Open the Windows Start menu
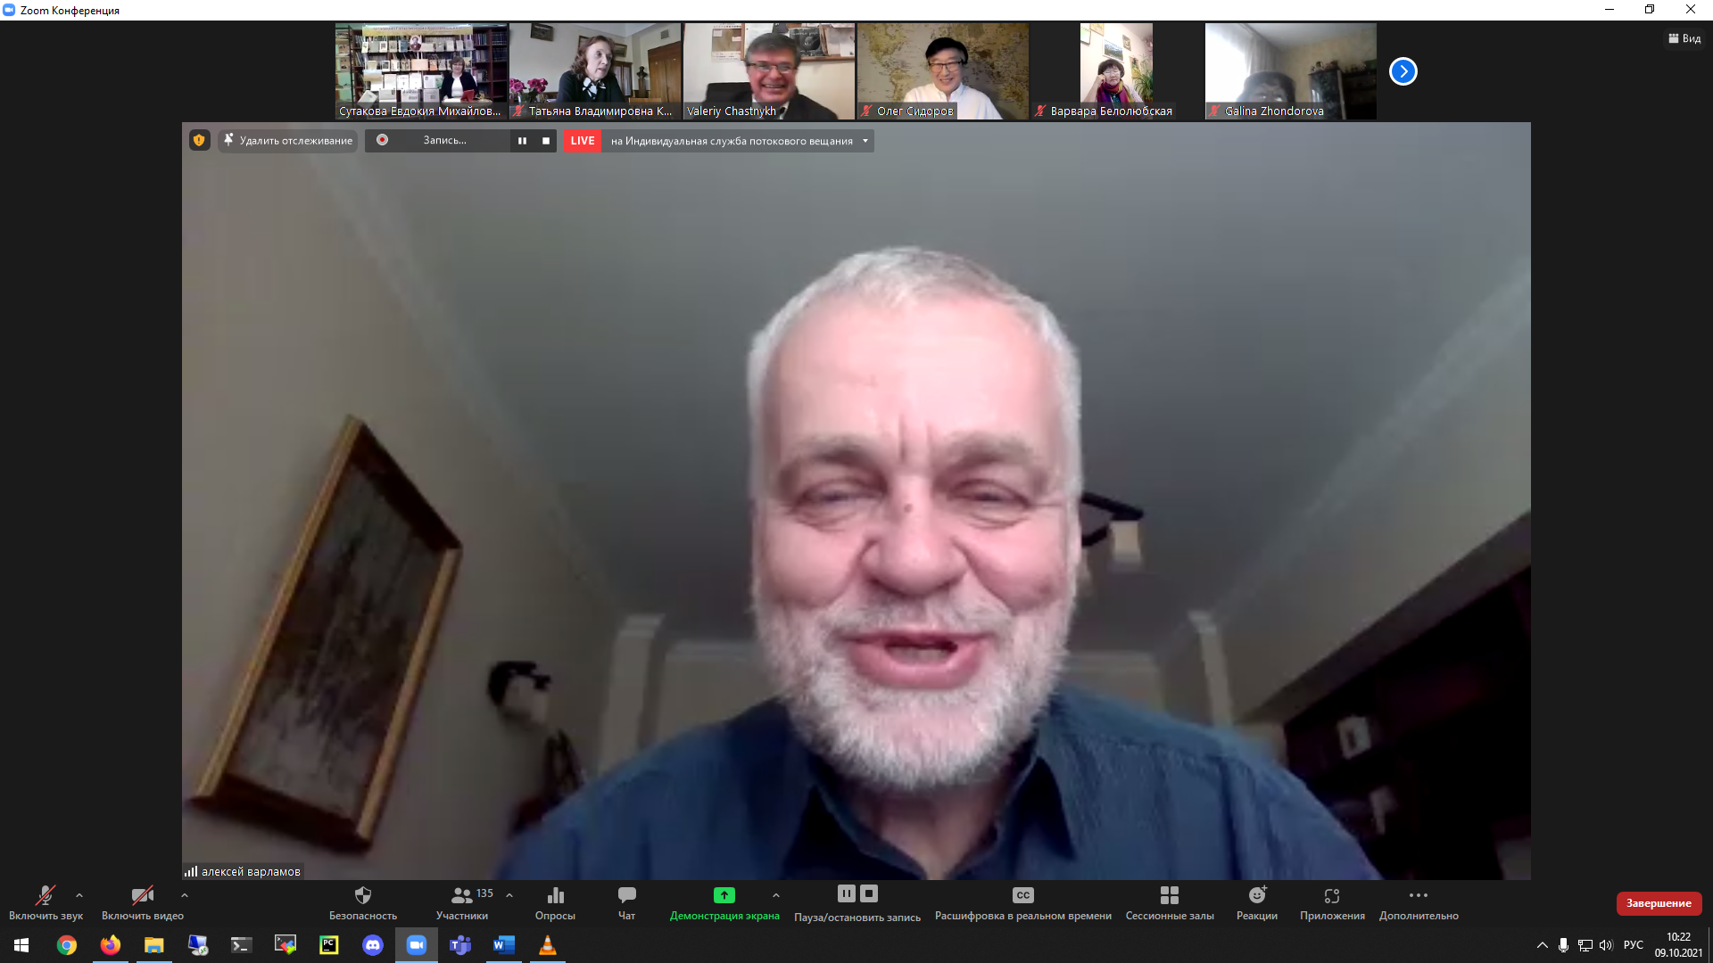The image size is (1713, 963). coord(21,945)
